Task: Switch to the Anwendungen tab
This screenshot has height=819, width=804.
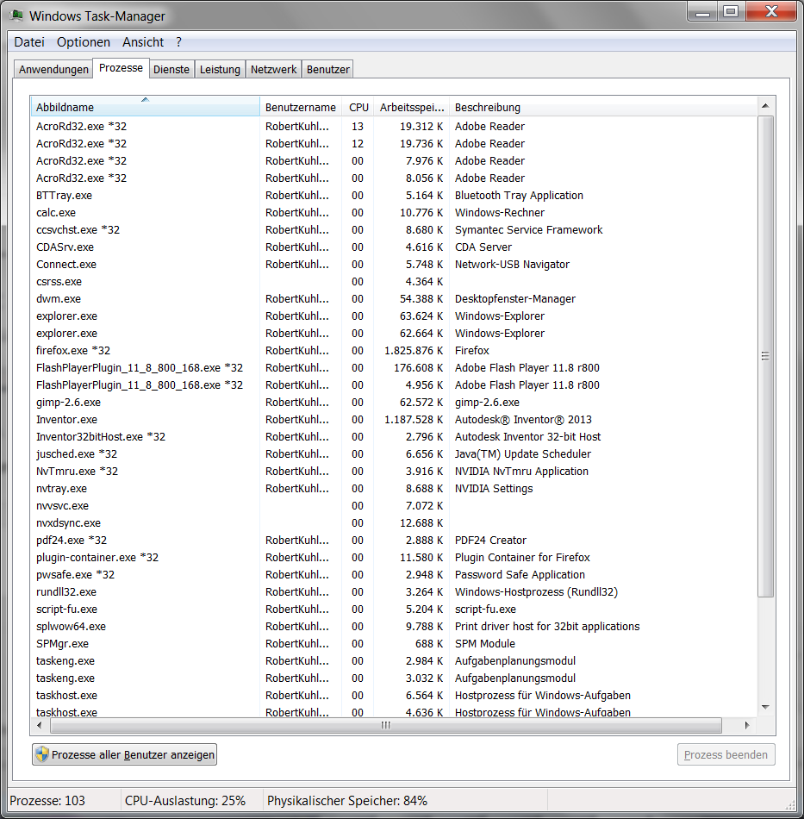Action: [53, 68]
